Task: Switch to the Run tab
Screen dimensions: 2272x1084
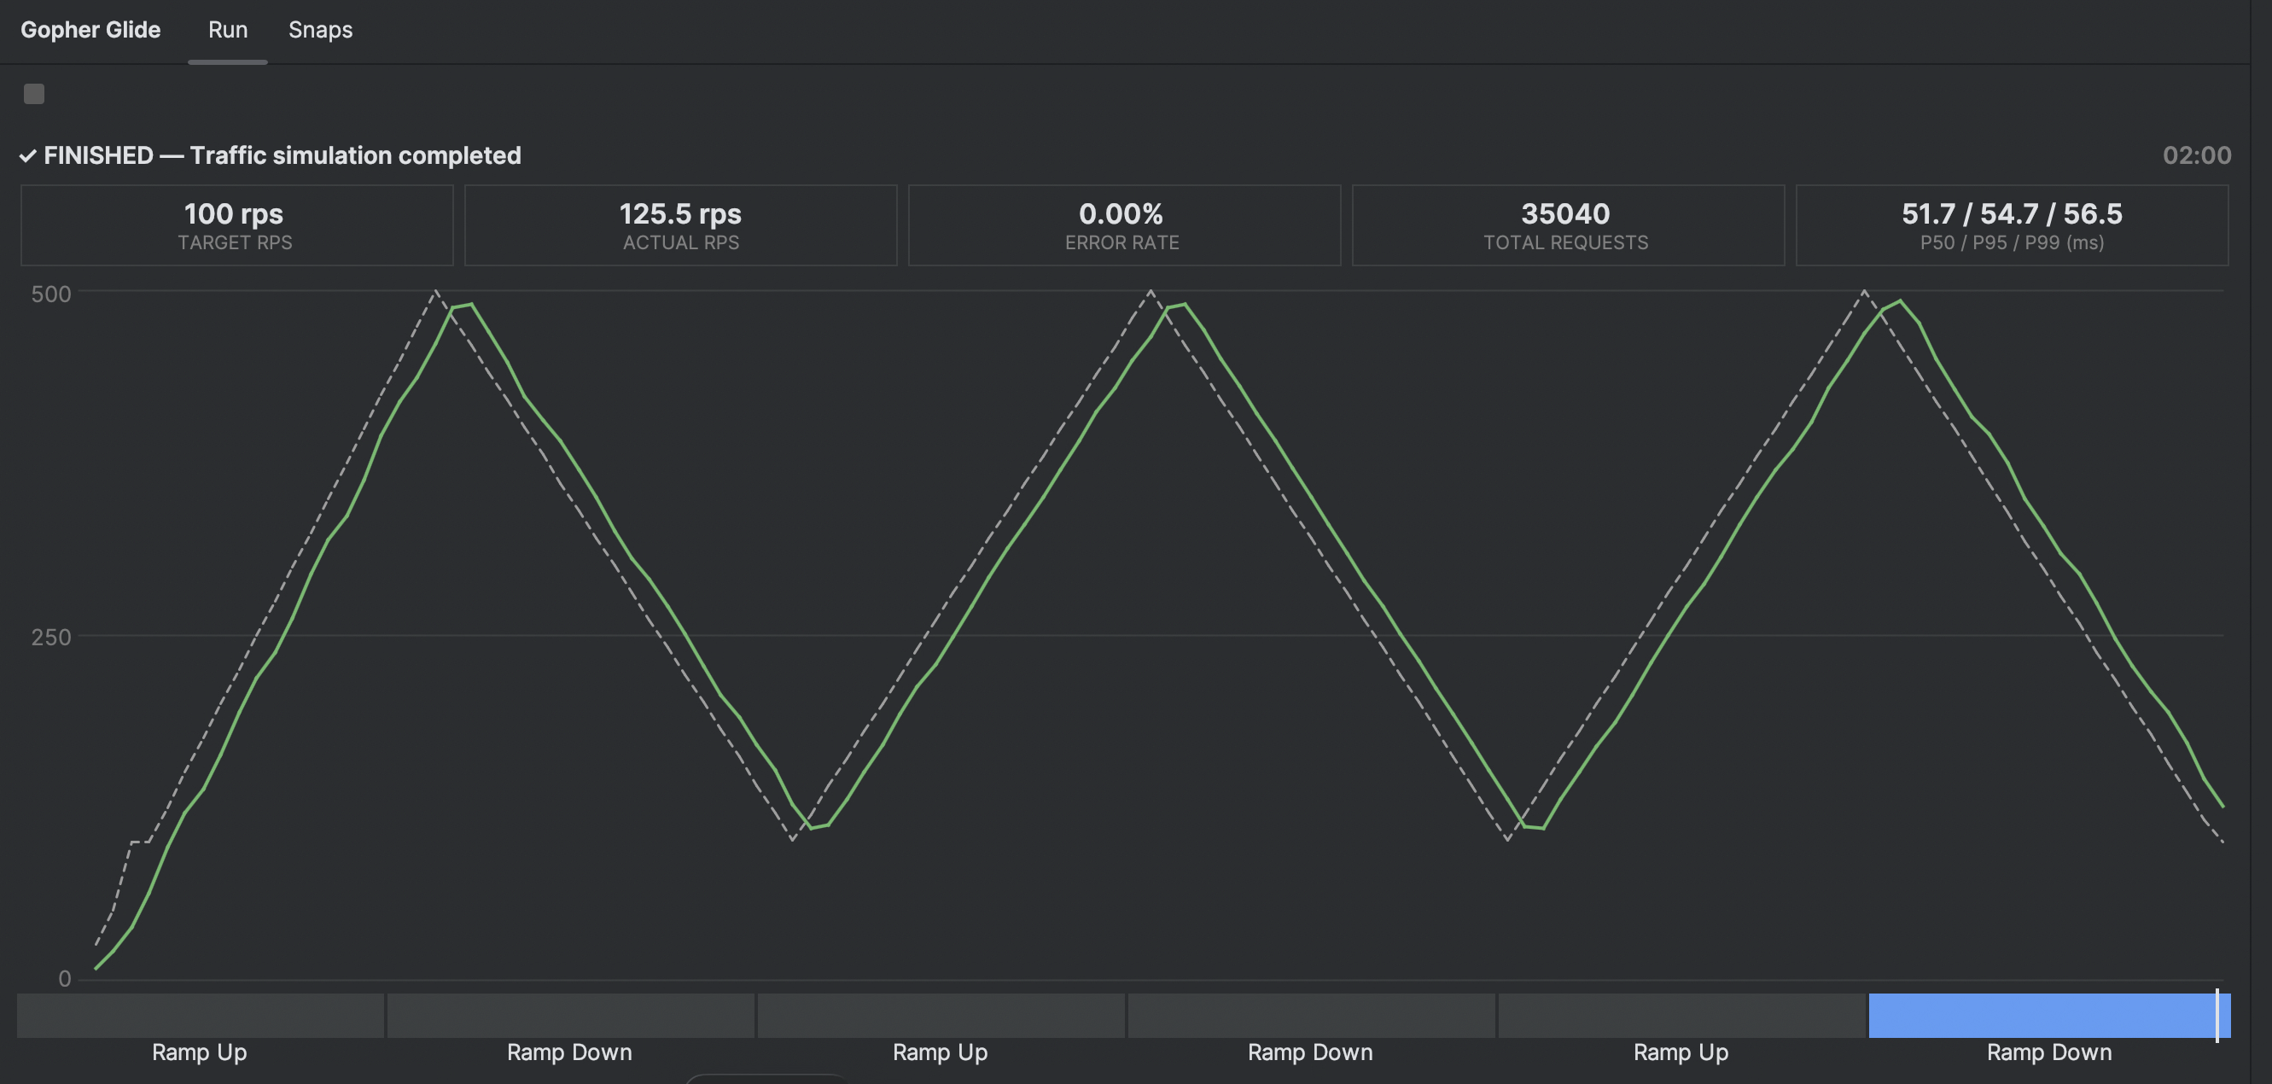Action: (228, 30)
